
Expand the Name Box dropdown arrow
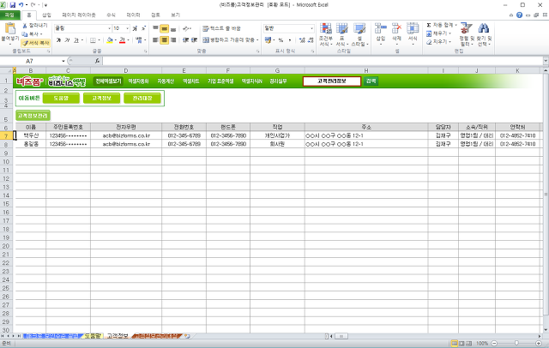click(x=63, y=61)
